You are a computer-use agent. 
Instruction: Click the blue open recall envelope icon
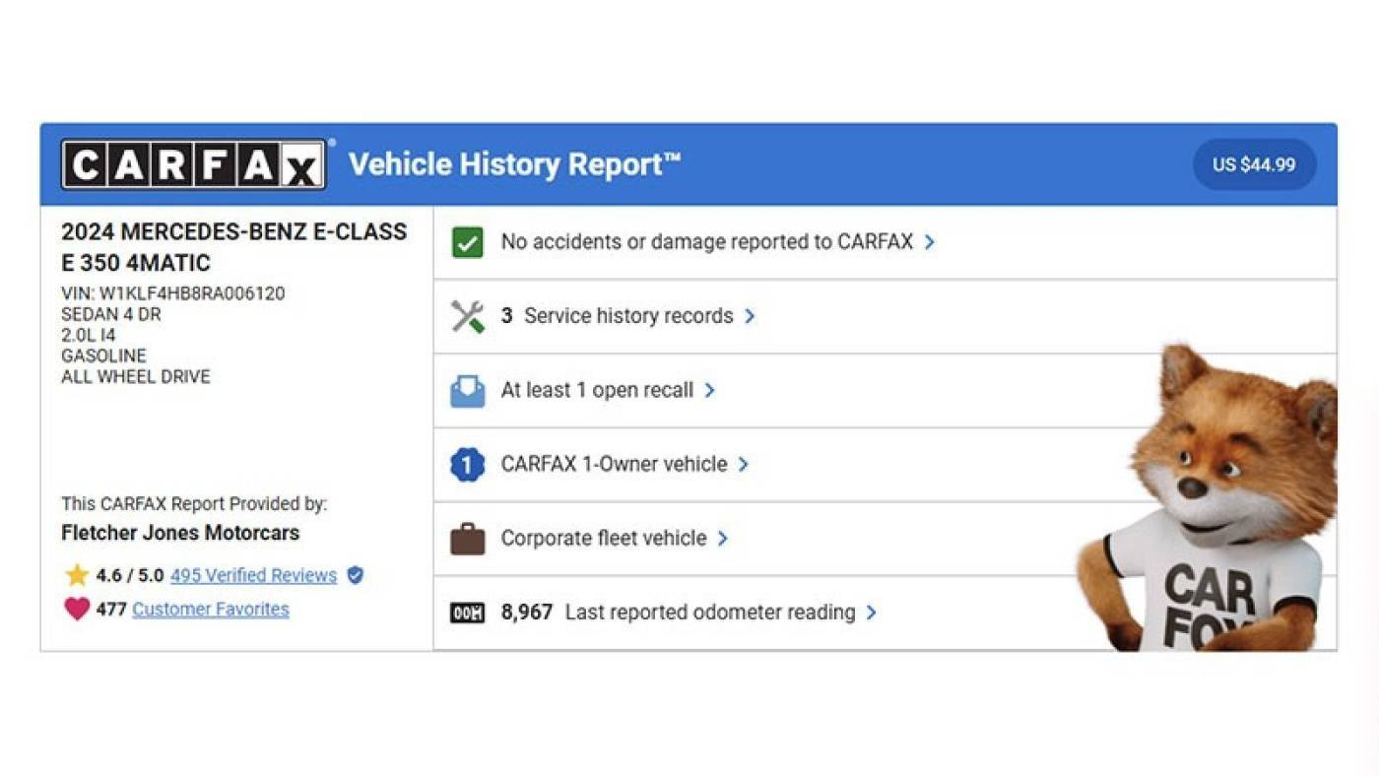[x=468, y=391]
